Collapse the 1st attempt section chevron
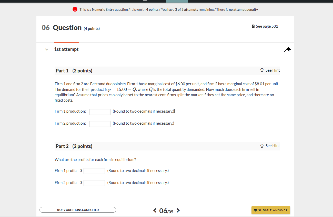 click(47, 49)
